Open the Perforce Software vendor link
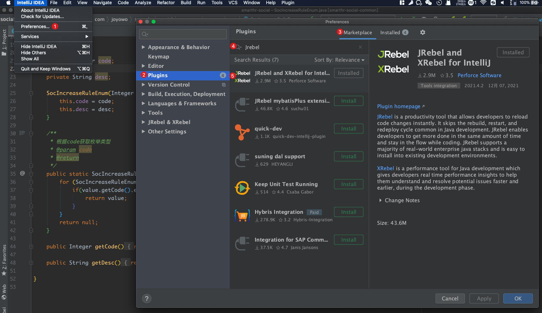542x313 pixels. click(479, 75)
